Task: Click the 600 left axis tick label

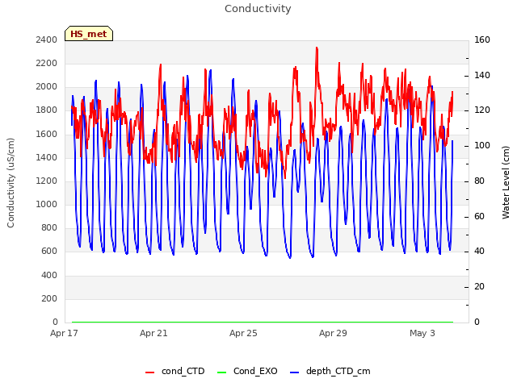Action: click(x=49, y=252)
